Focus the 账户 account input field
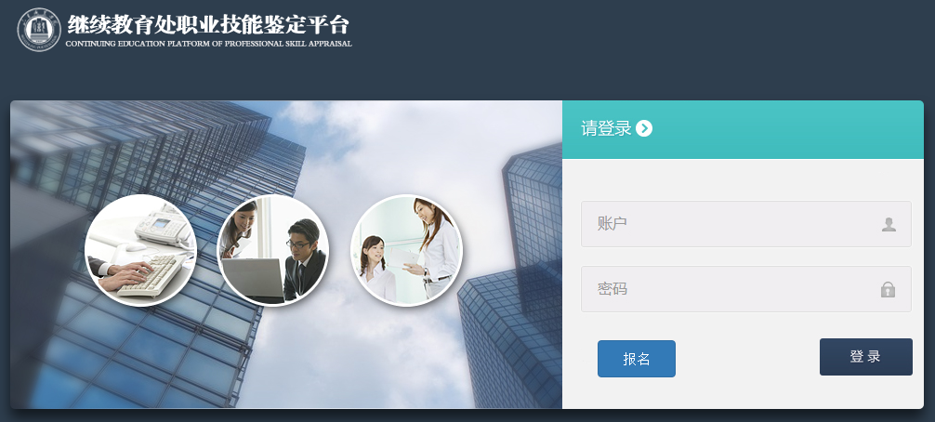Image resolution: width=935 pixels, height=422 pixels. [x=746, y=224]
